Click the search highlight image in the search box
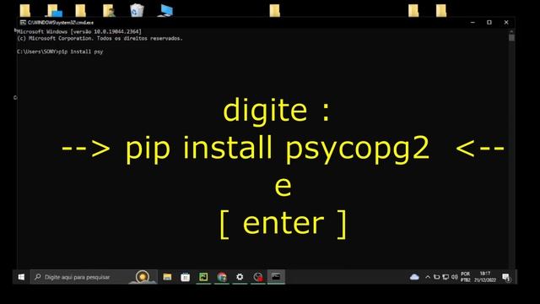This screenshot has width=540, height=304. click(143, 277)
